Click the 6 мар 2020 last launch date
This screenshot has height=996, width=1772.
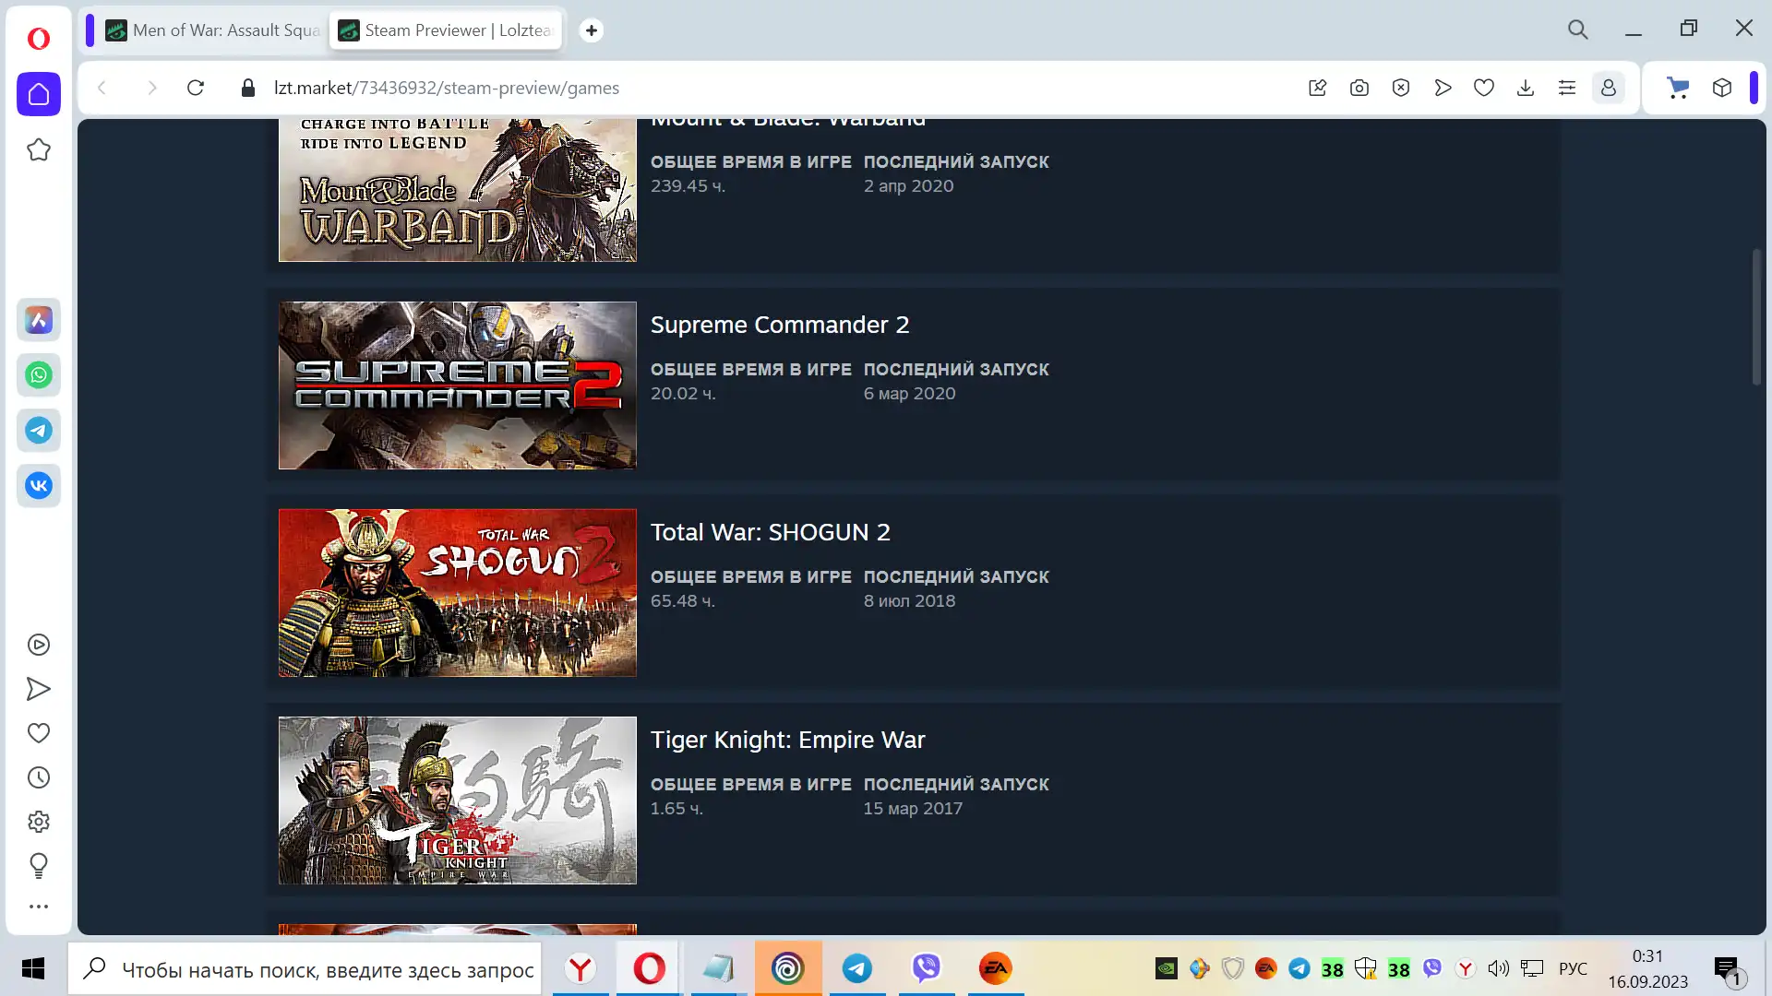[x=910, y=393]
